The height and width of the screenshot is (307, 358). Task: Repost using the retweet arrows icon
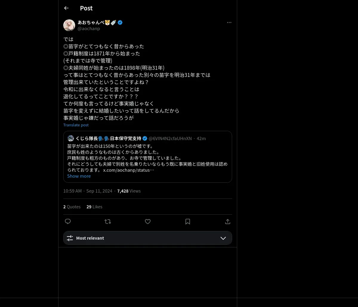click(x=108, y=221)
